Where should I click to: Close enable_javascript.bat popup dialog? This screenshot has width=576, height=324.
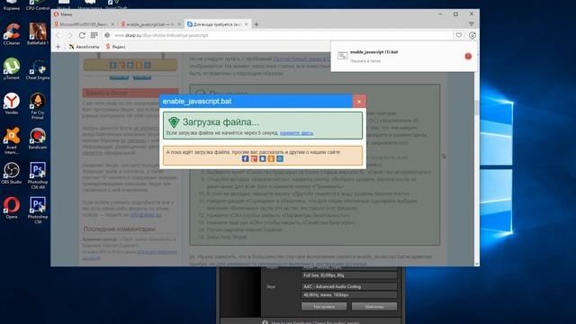(359, 102)
